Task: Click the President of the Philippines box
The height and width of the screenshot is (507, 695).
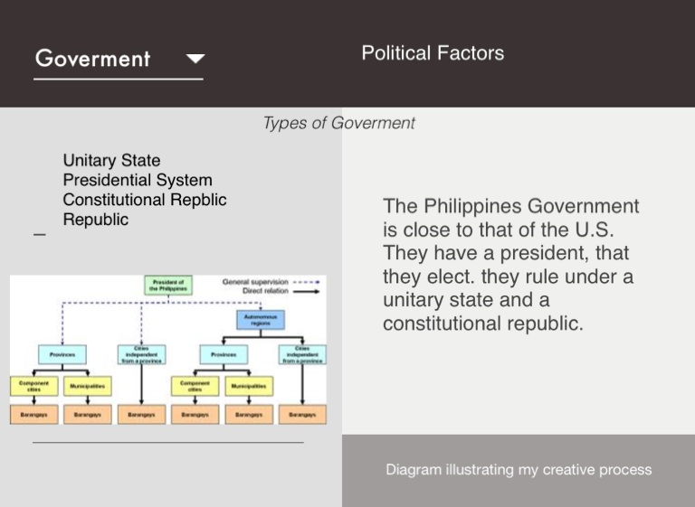Action: click(168, 286)
